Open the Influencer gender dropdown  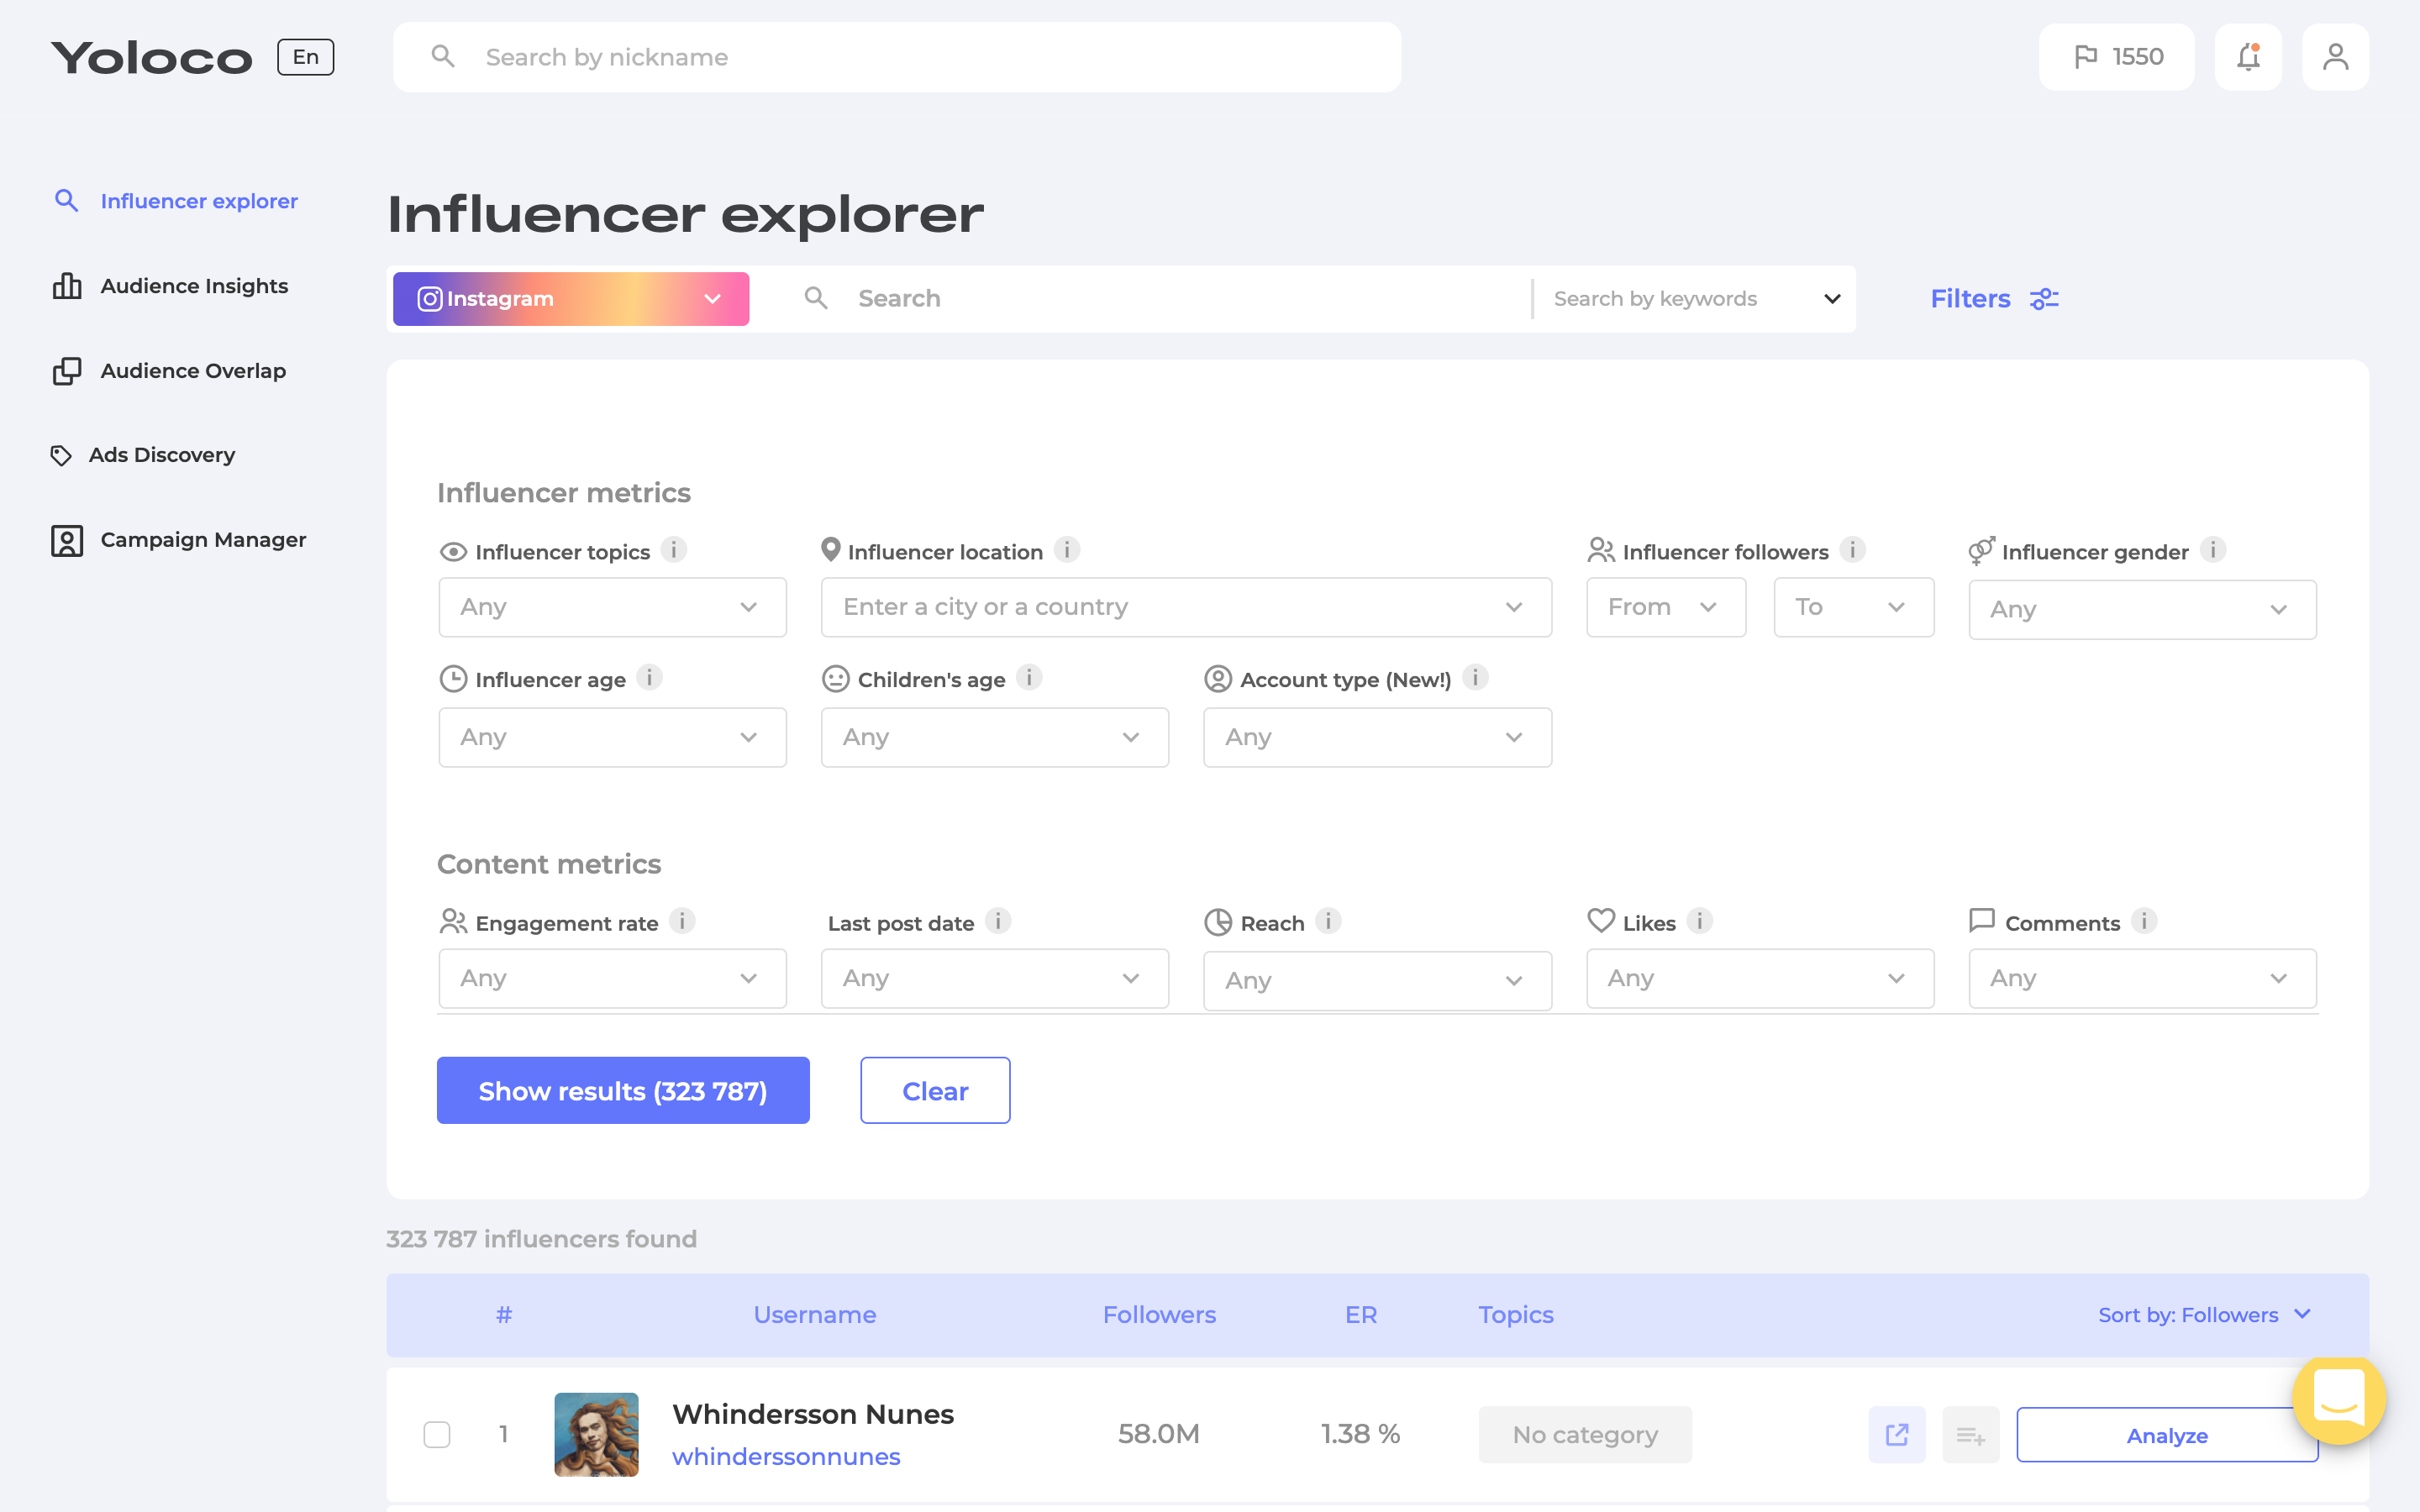click(2141, 609)
